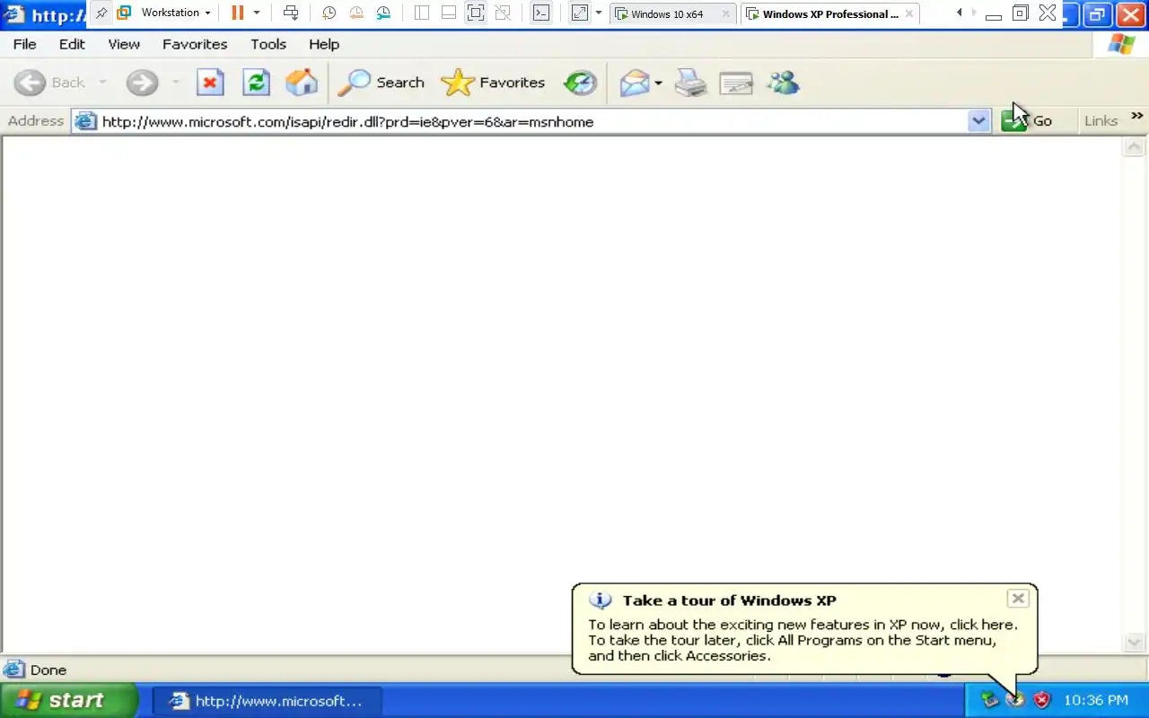
Task: Click the VMware stretch guest icon
Action: pyautogui.click(x=580, y=13)
